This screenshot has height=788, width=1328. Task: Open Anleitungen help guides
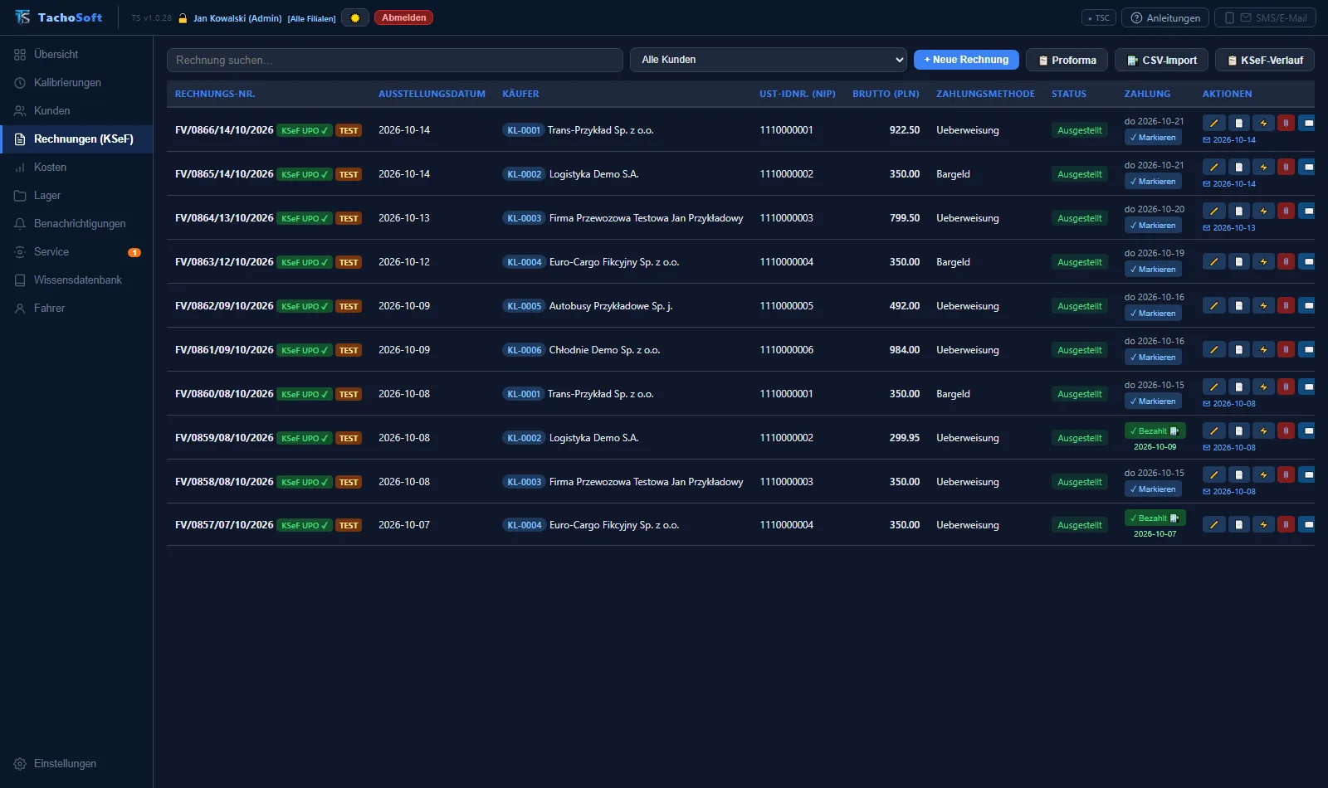(x=1165, y=17)
